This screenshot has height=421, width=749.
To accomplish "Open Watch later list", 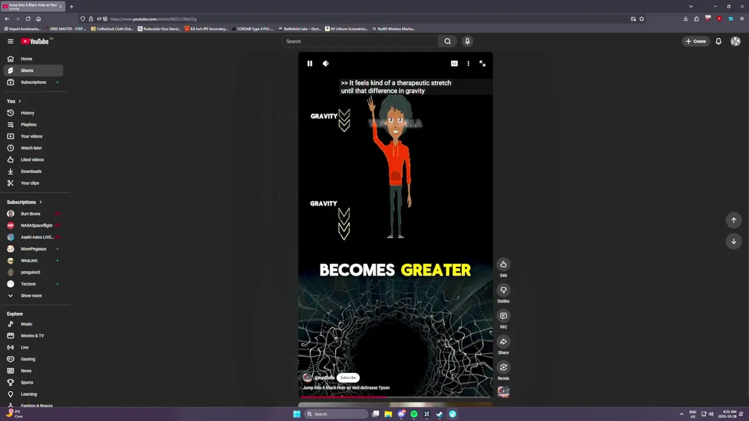I will (33, 148).
